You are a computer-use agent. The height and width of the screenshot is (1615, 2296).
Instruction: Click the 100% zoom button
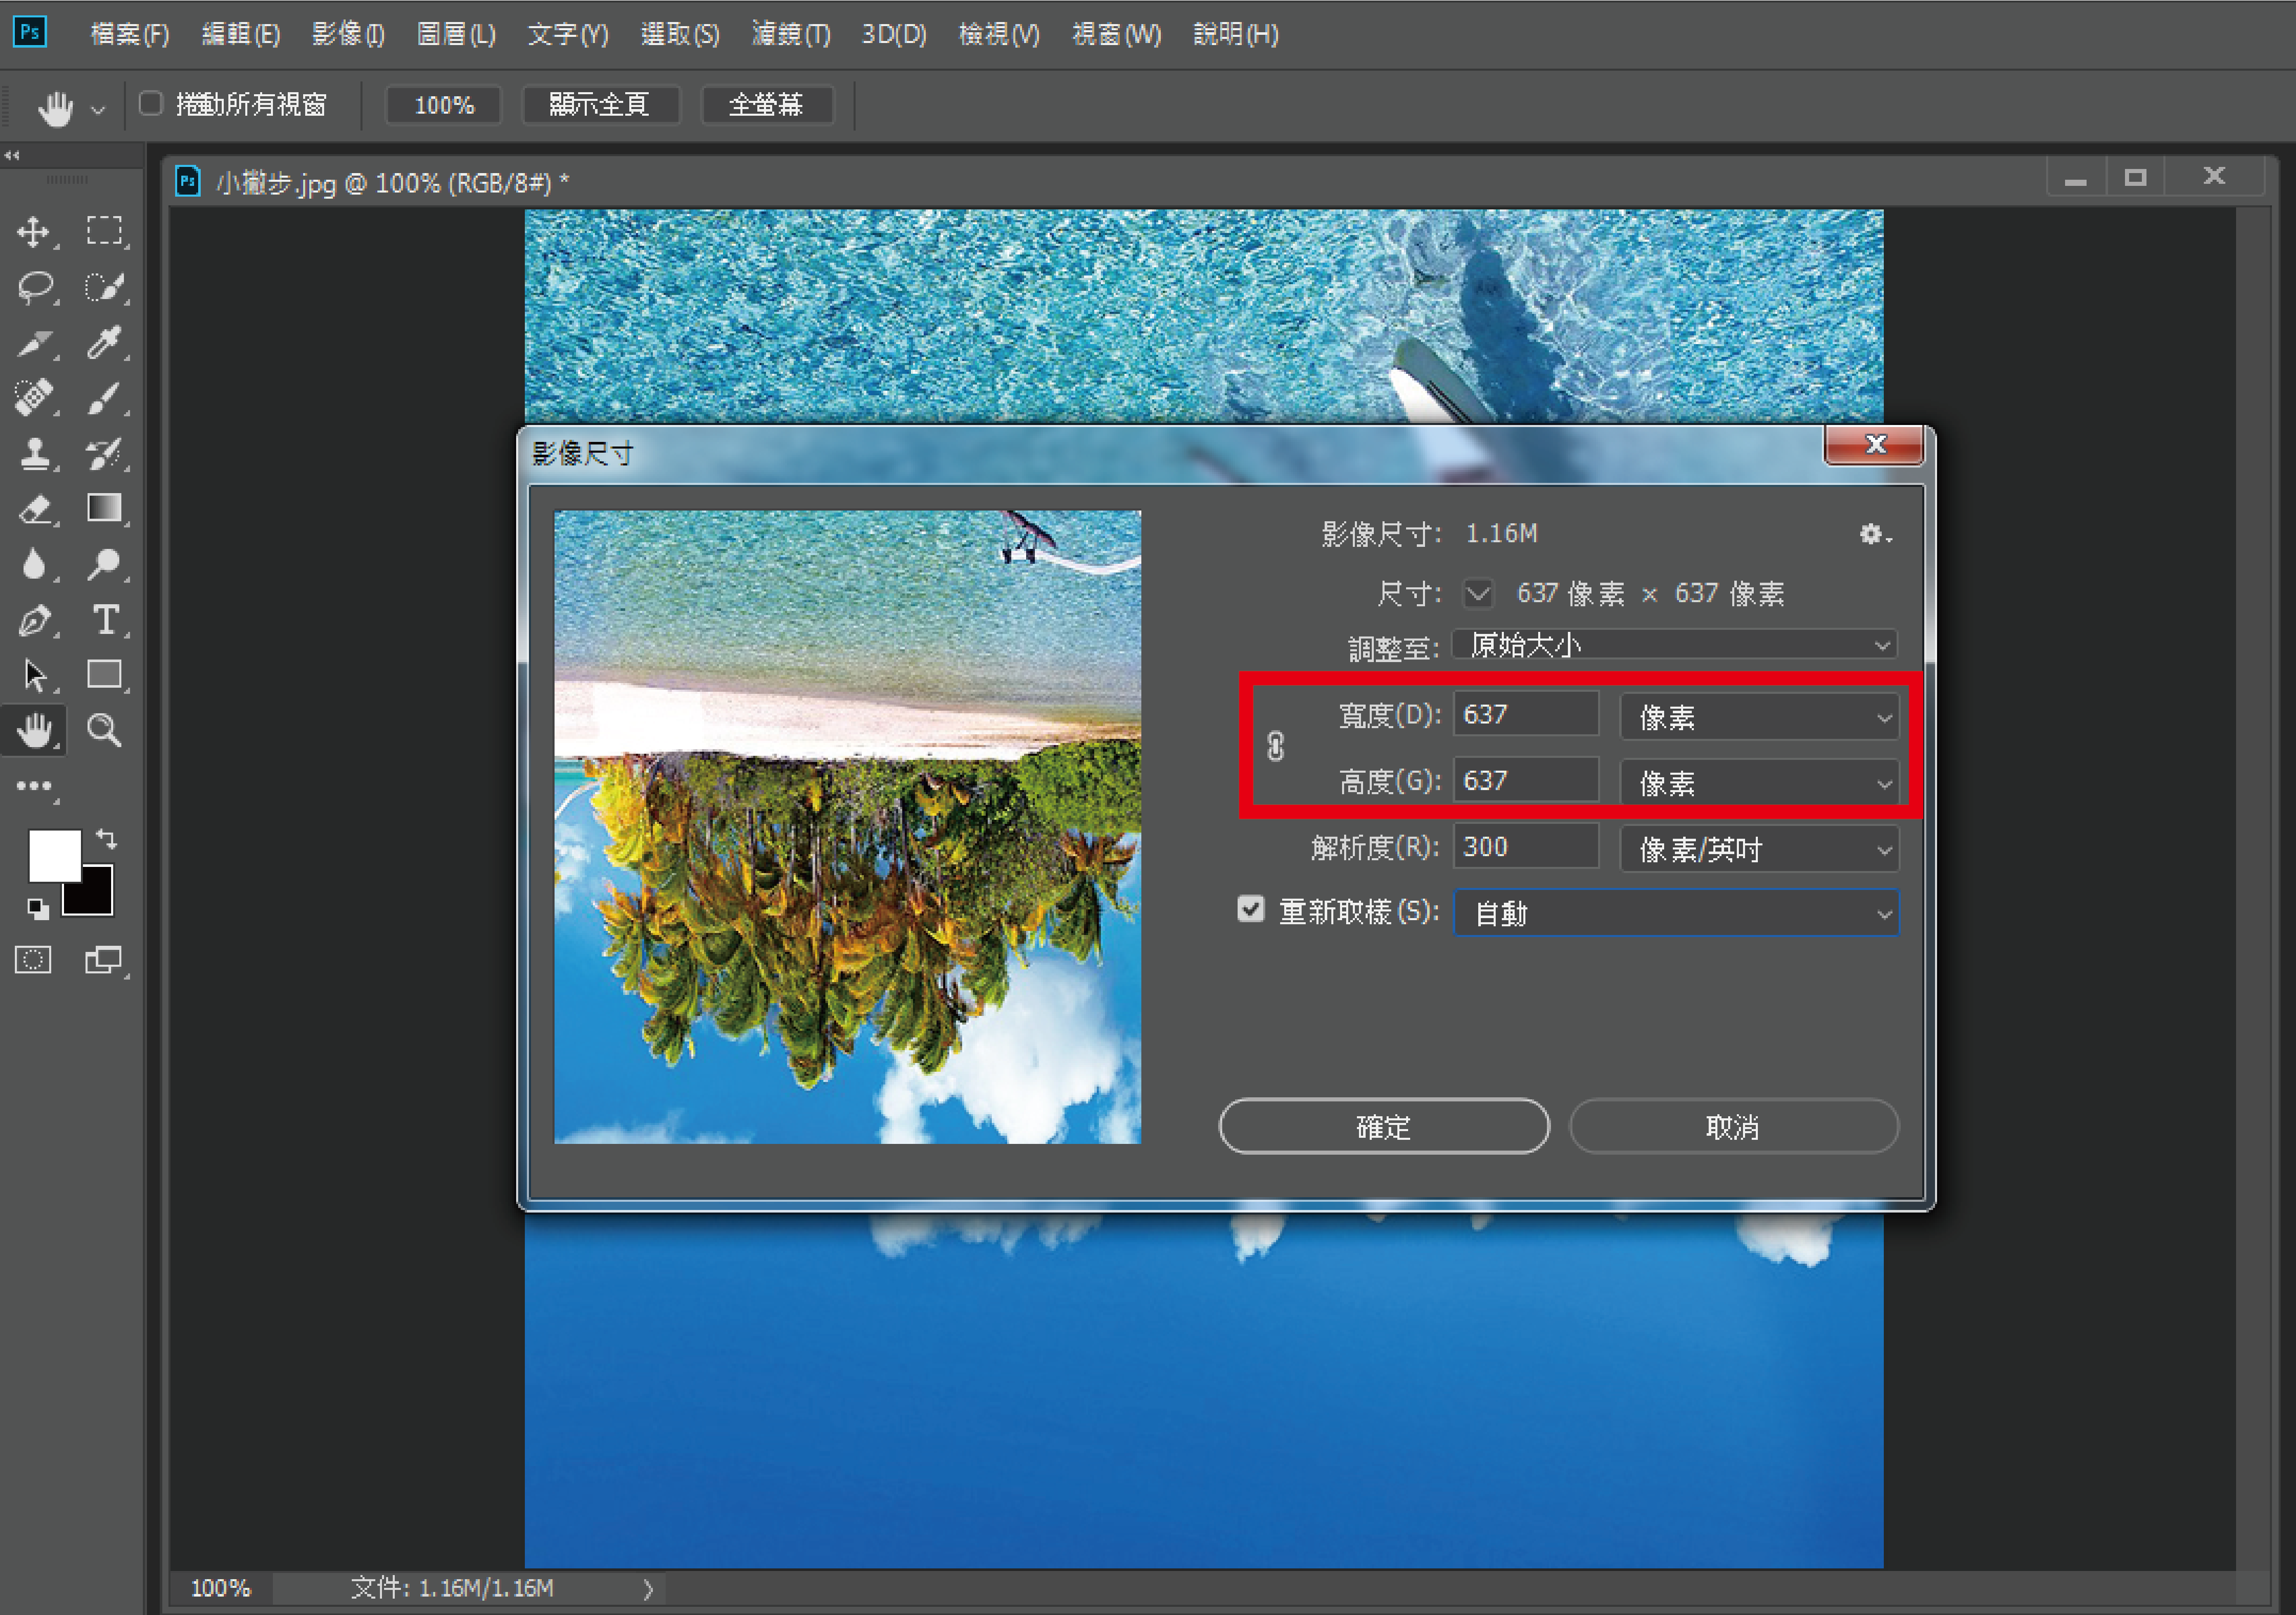pos(444,104)
